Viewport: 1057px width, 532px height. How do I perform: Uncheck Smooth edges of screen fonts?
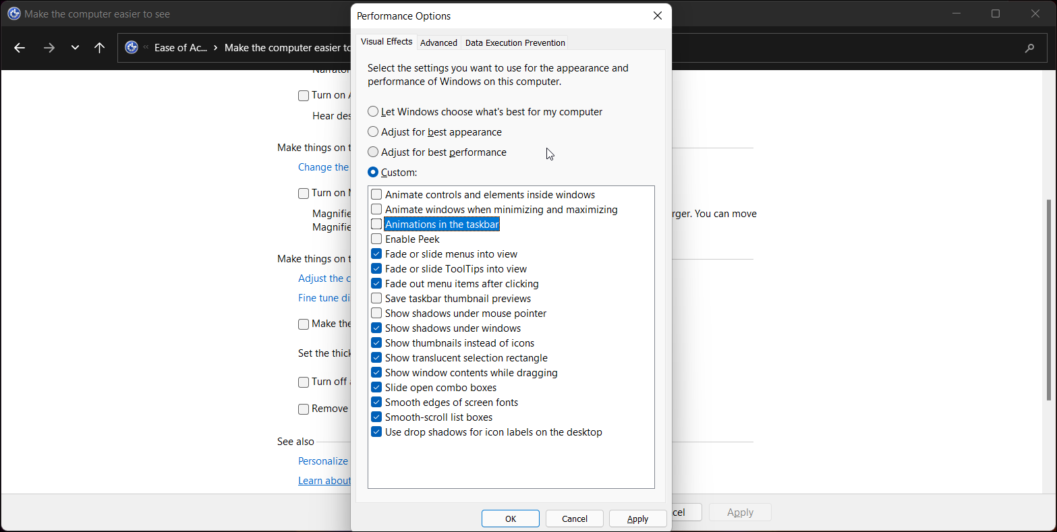tap(376, 402)
